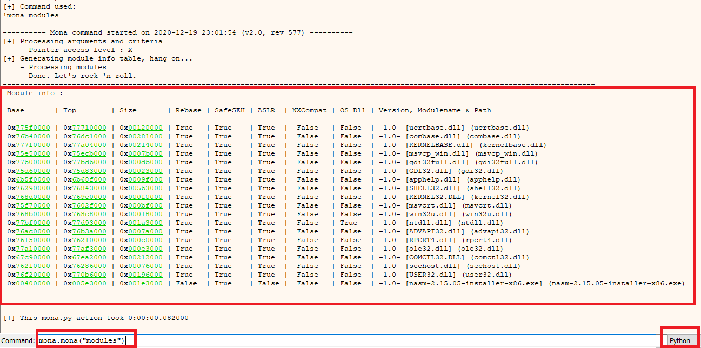Follow top address 75ecb000 of msvcp_win.dll
The height and width of the screenshot is (348, 701).
[x=89, y=153]
